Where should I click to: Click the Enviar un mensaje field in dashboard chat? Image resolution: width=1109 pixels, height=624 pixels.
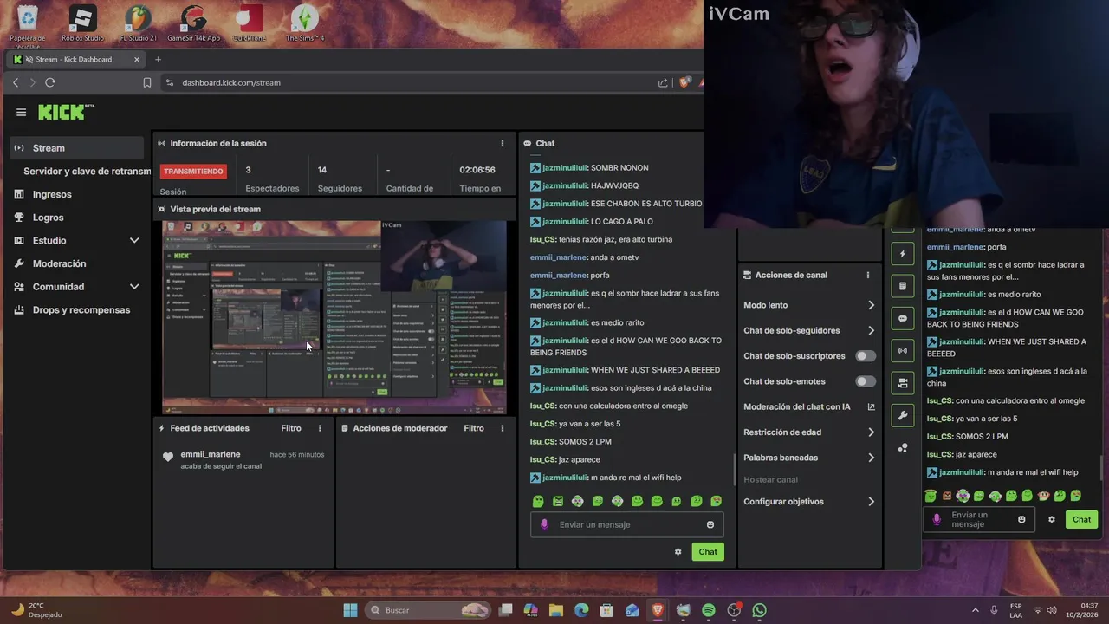626,524
